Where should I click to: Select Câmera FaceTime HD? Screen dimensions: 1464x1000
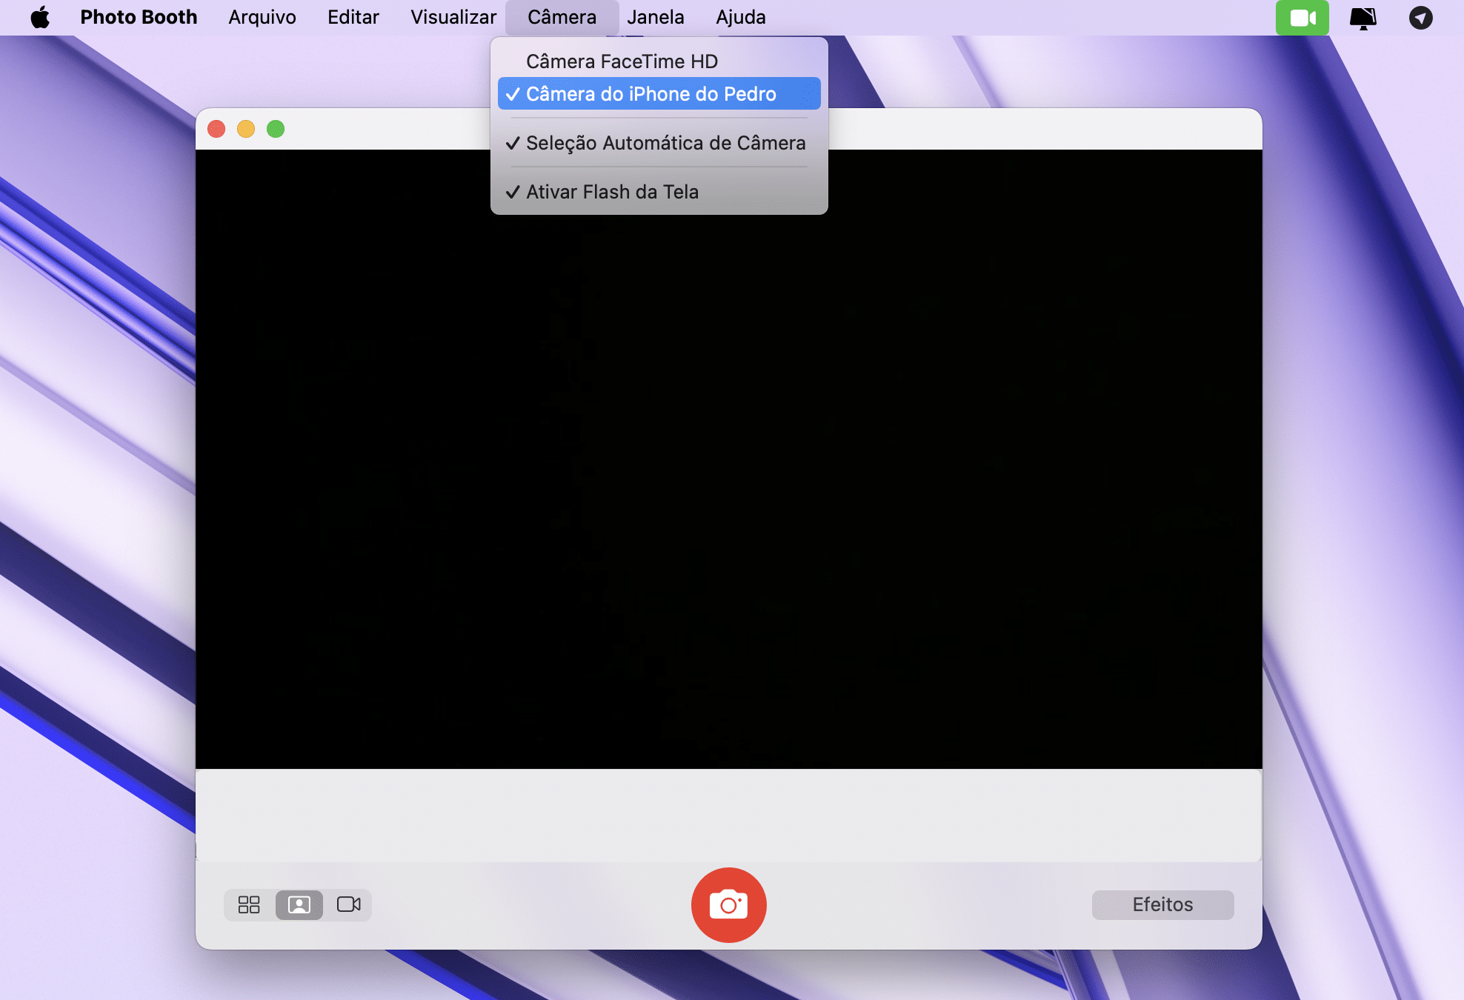pyautogui.click(x=659, y=61)
